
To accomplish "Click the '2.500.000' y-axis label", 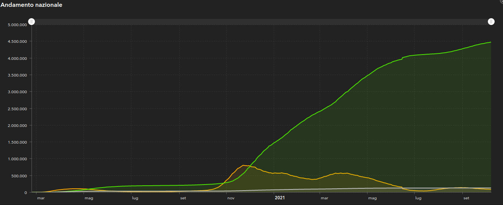I will point(17,109).
